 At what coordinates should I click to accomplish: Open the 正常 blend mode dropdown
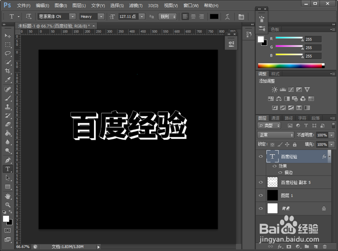click(276, 135)
